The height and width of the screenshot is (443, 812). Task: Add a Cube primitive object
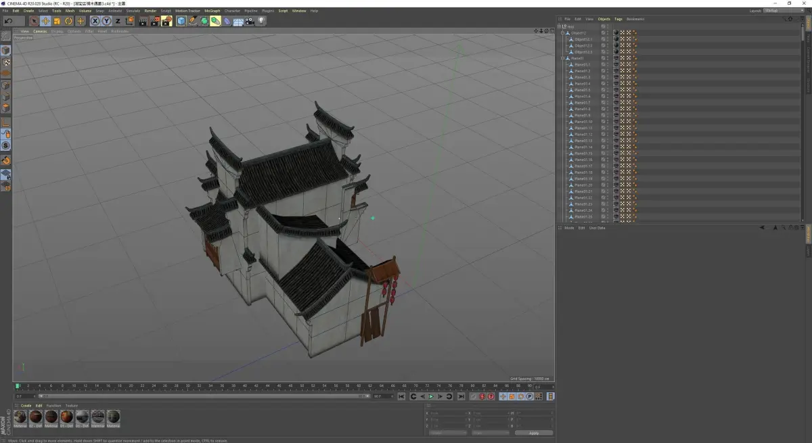[x=181, y=21]
